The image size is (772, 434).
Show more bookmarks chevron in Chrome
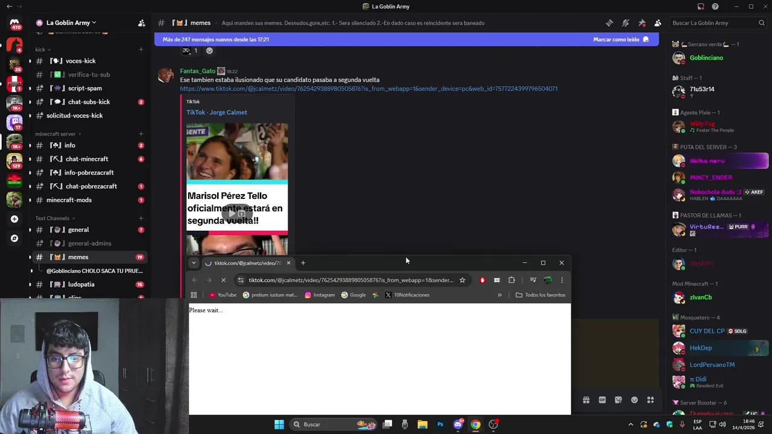499,295
